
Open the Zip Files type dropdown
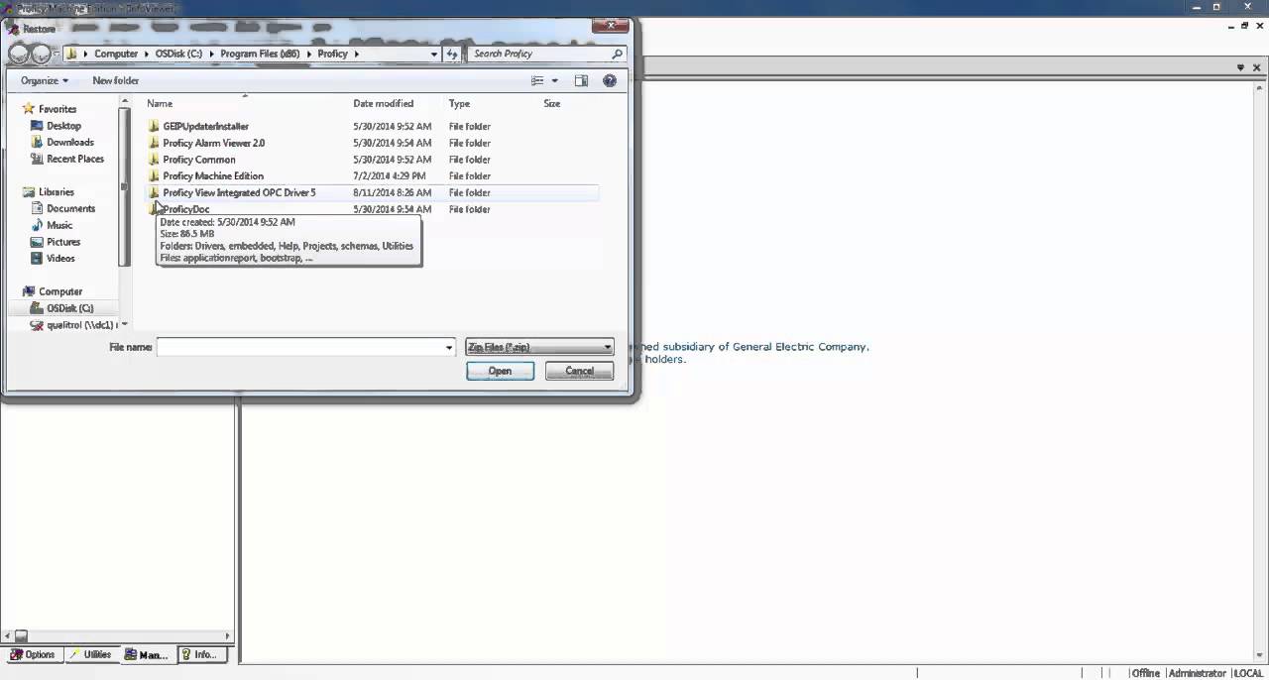[539, 347]
